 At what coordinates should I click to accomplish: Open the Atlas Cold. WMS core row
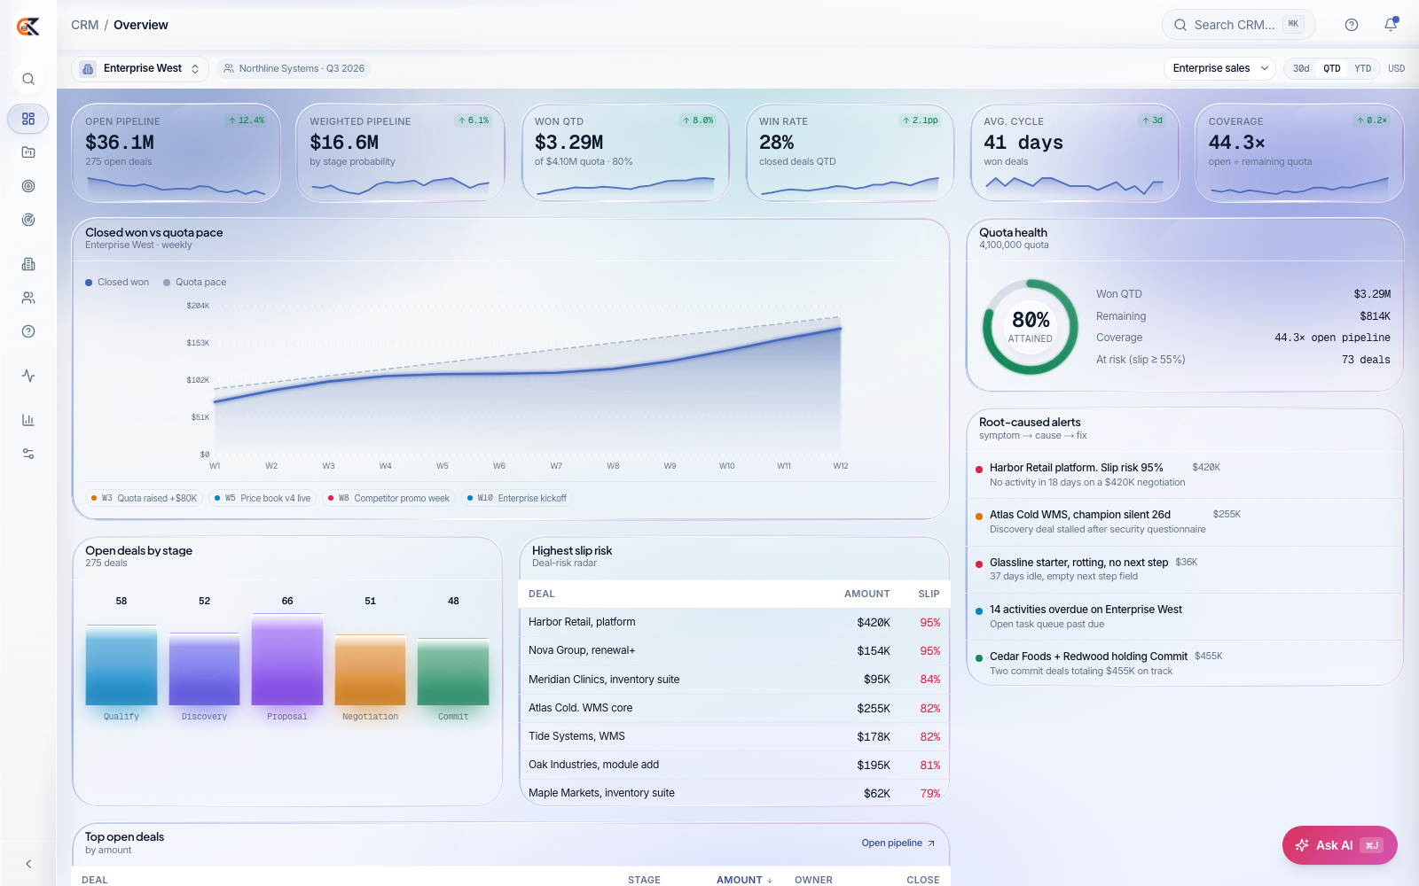[734, 708]
